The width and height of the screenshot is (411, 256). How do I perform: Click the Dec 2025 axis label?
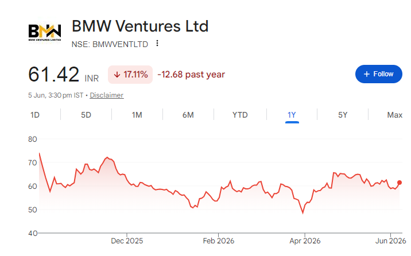coord(127,241)
